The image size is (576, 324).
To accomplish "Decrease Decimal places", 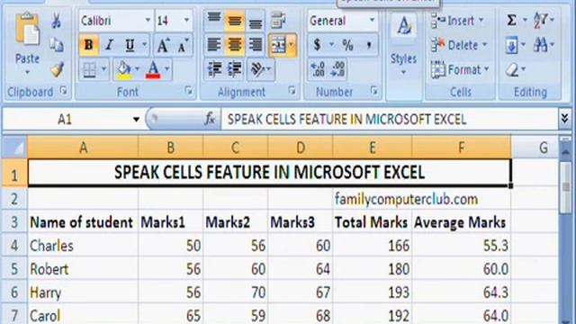I will 338,69.
